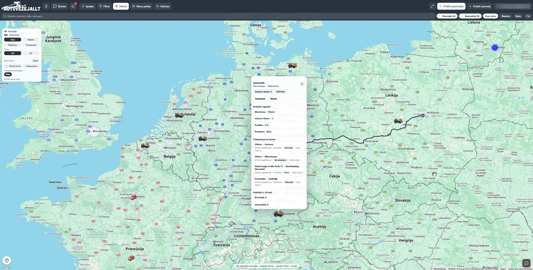The image size is (533, 270).
Task: Select the car carrier truck marker near Amsterdam
Action: point(179,115)
